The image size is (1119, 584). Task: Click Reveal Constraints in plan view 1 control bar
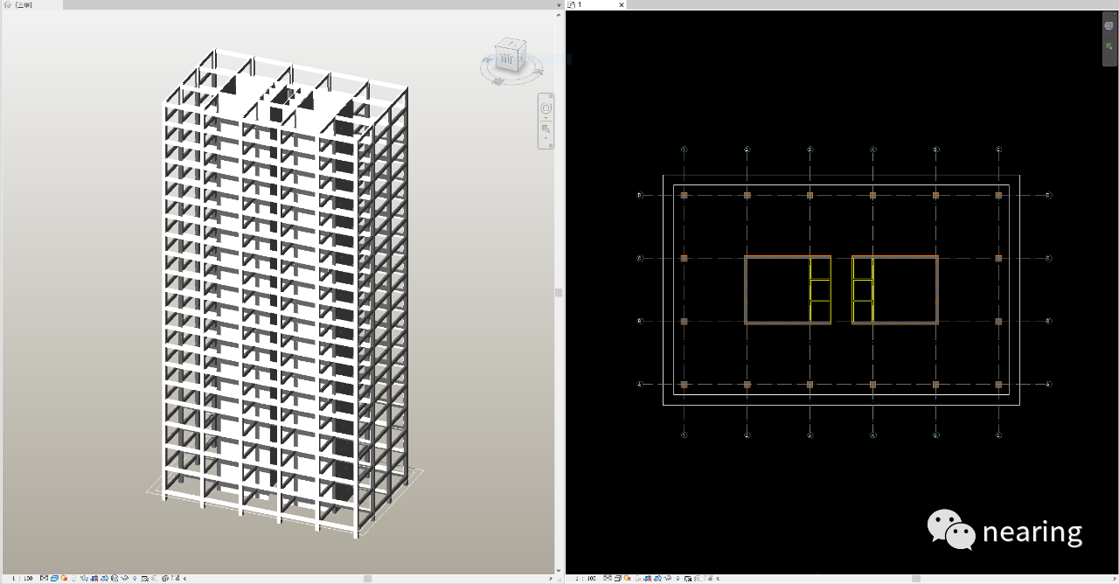(x=709, y=578)
